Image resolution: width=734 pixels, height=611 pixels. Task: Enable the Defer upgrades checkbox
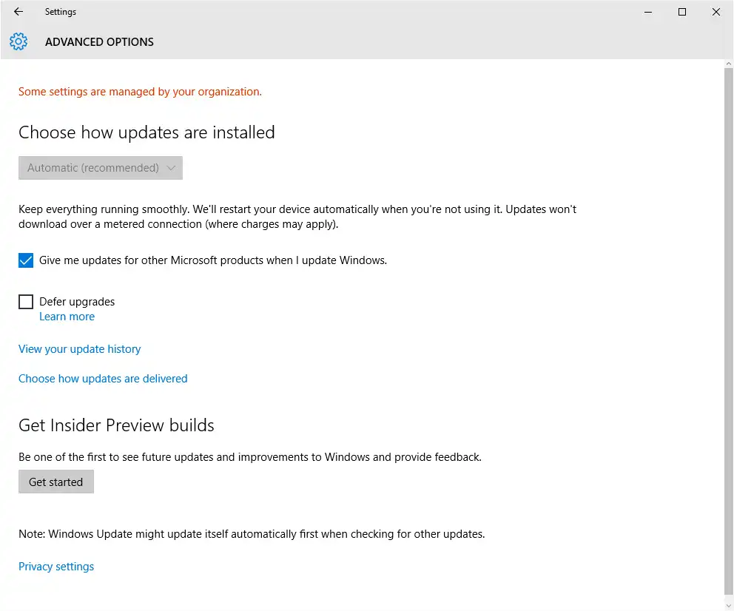pos(26,302)
